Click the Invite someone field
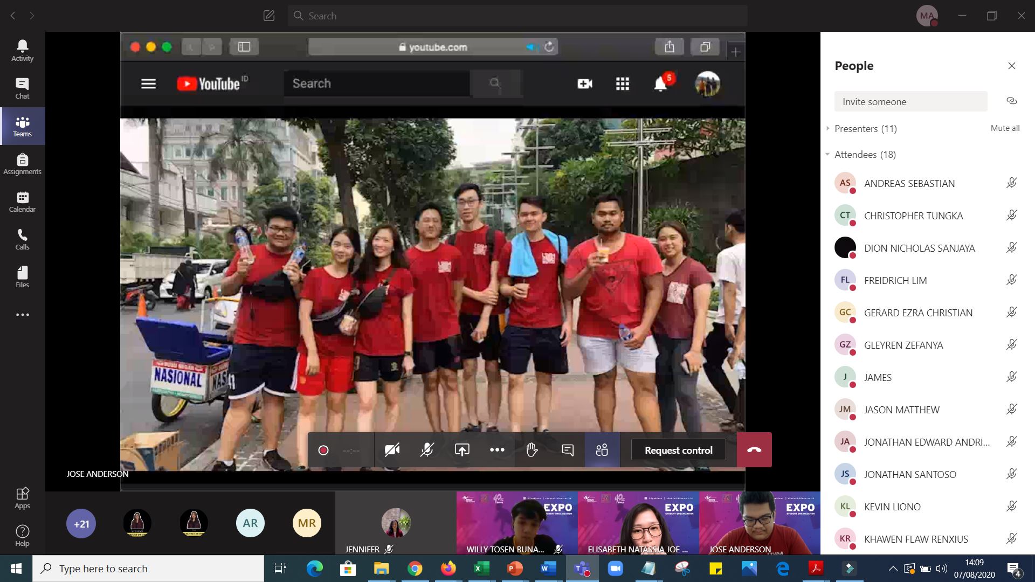Viewport: 1035px width, 582px height. point(910,102)
